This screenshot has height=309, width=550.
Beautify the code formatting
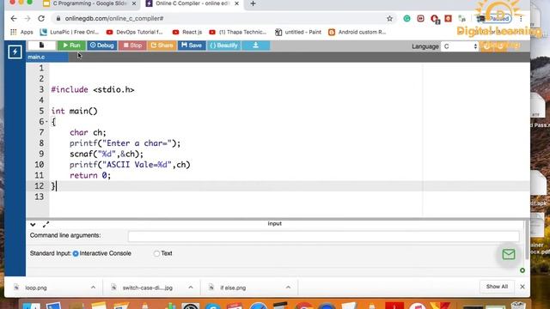click(223, 45)
